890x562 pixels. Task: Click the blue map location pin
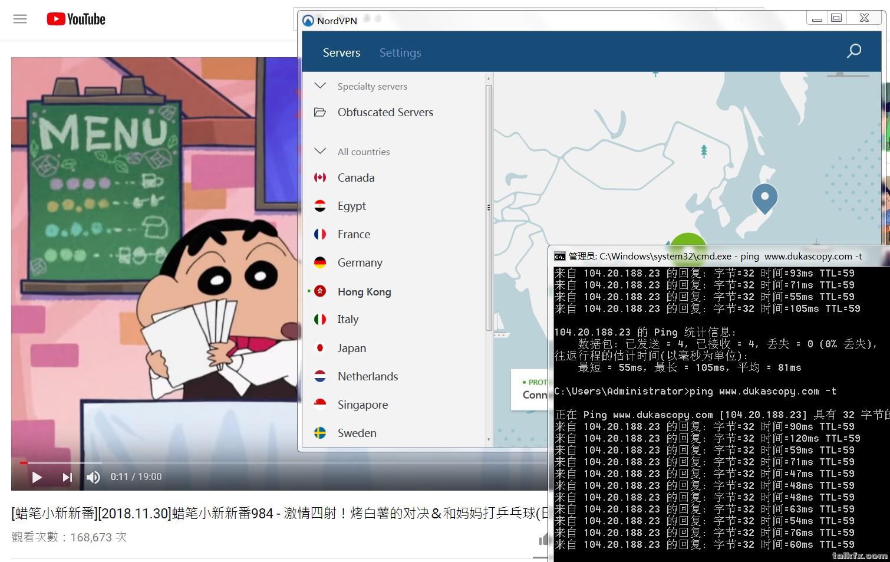[764, 198]
